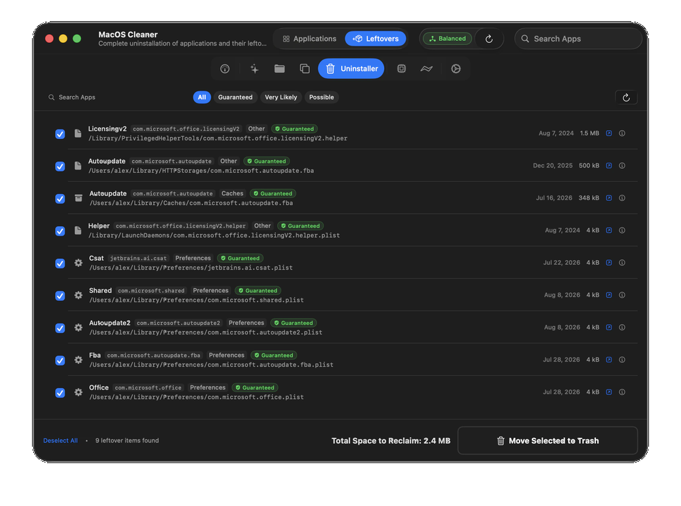Reveal LicensingV2 file in Finder icon
The width and height of the screenshot is (681, 506).
609,133
